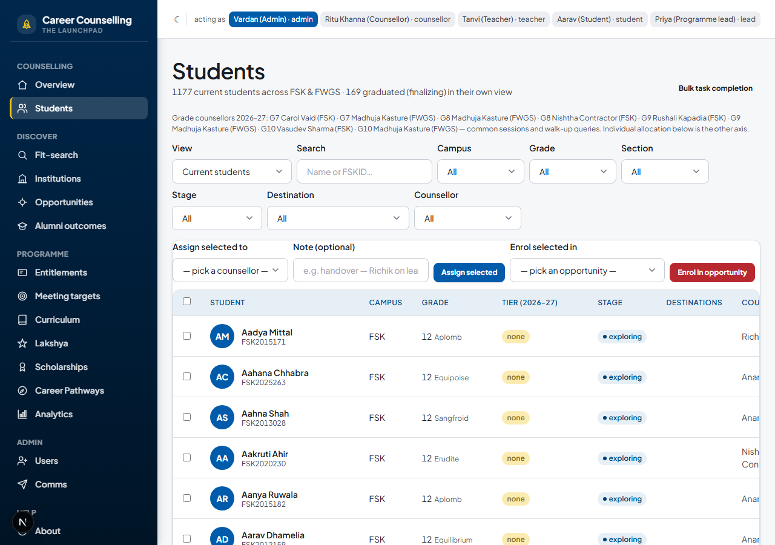The width and height of the screenshot is (775, 545).
Task: Click the rocket Launchpad logo icon
Action: pos(27,24)
